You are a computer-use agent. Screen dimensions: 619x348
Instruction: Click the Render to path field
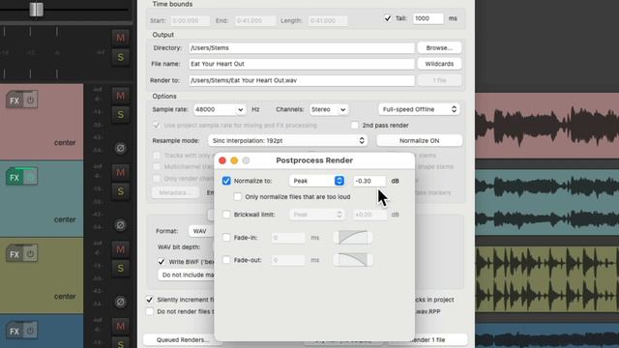pos(302,80)
